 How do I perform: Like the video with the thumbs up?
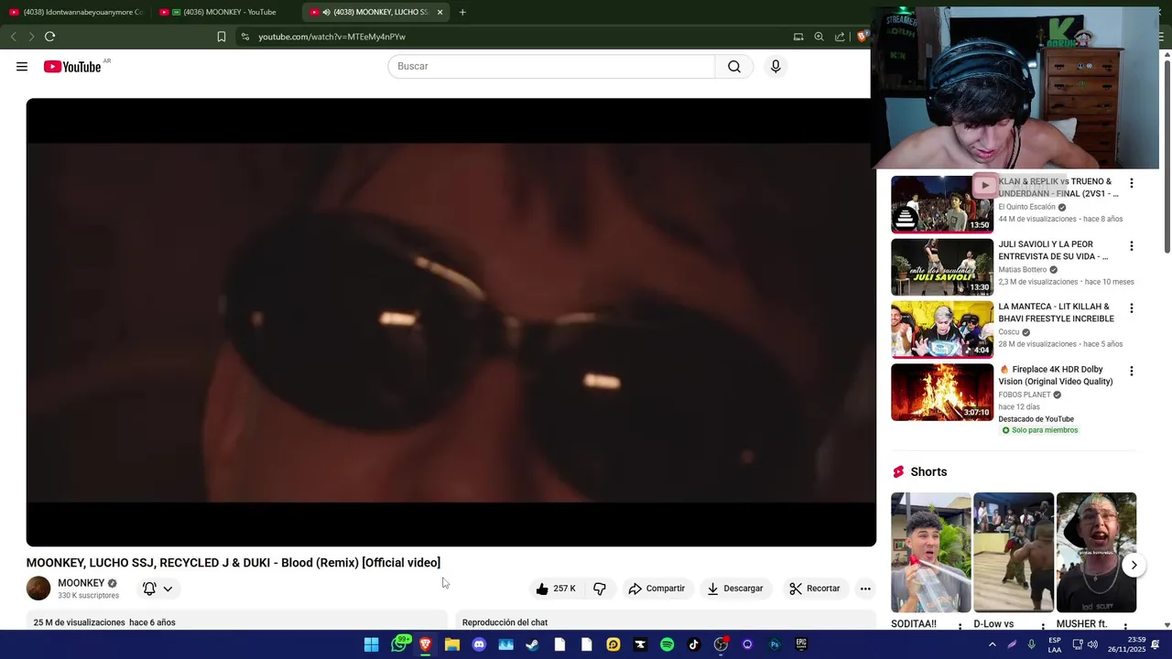tap(557, 589)
